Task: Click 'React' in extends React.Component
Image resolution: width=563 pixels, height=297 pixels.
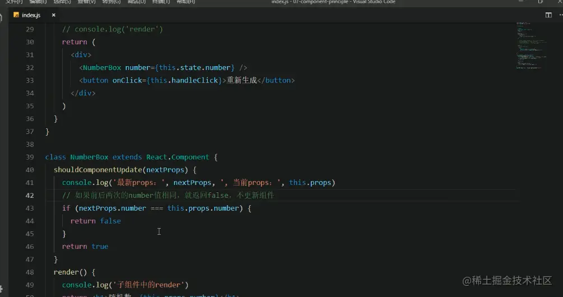Action: coord(156,157)
